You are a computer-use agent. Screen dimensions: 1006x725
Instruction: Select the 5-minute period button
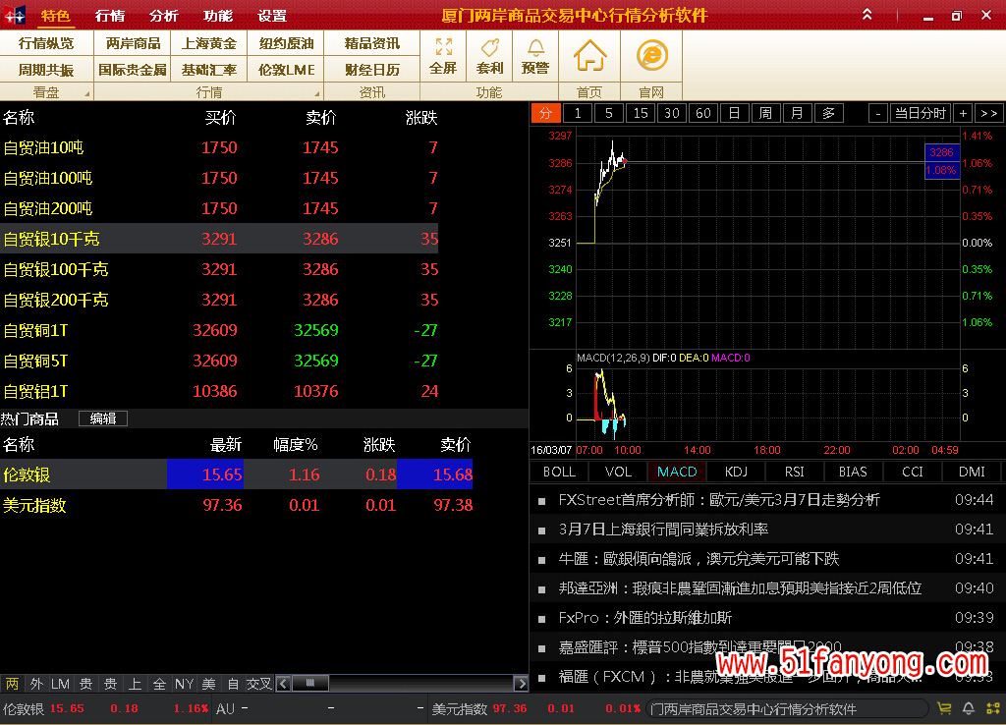click(609, 114)
